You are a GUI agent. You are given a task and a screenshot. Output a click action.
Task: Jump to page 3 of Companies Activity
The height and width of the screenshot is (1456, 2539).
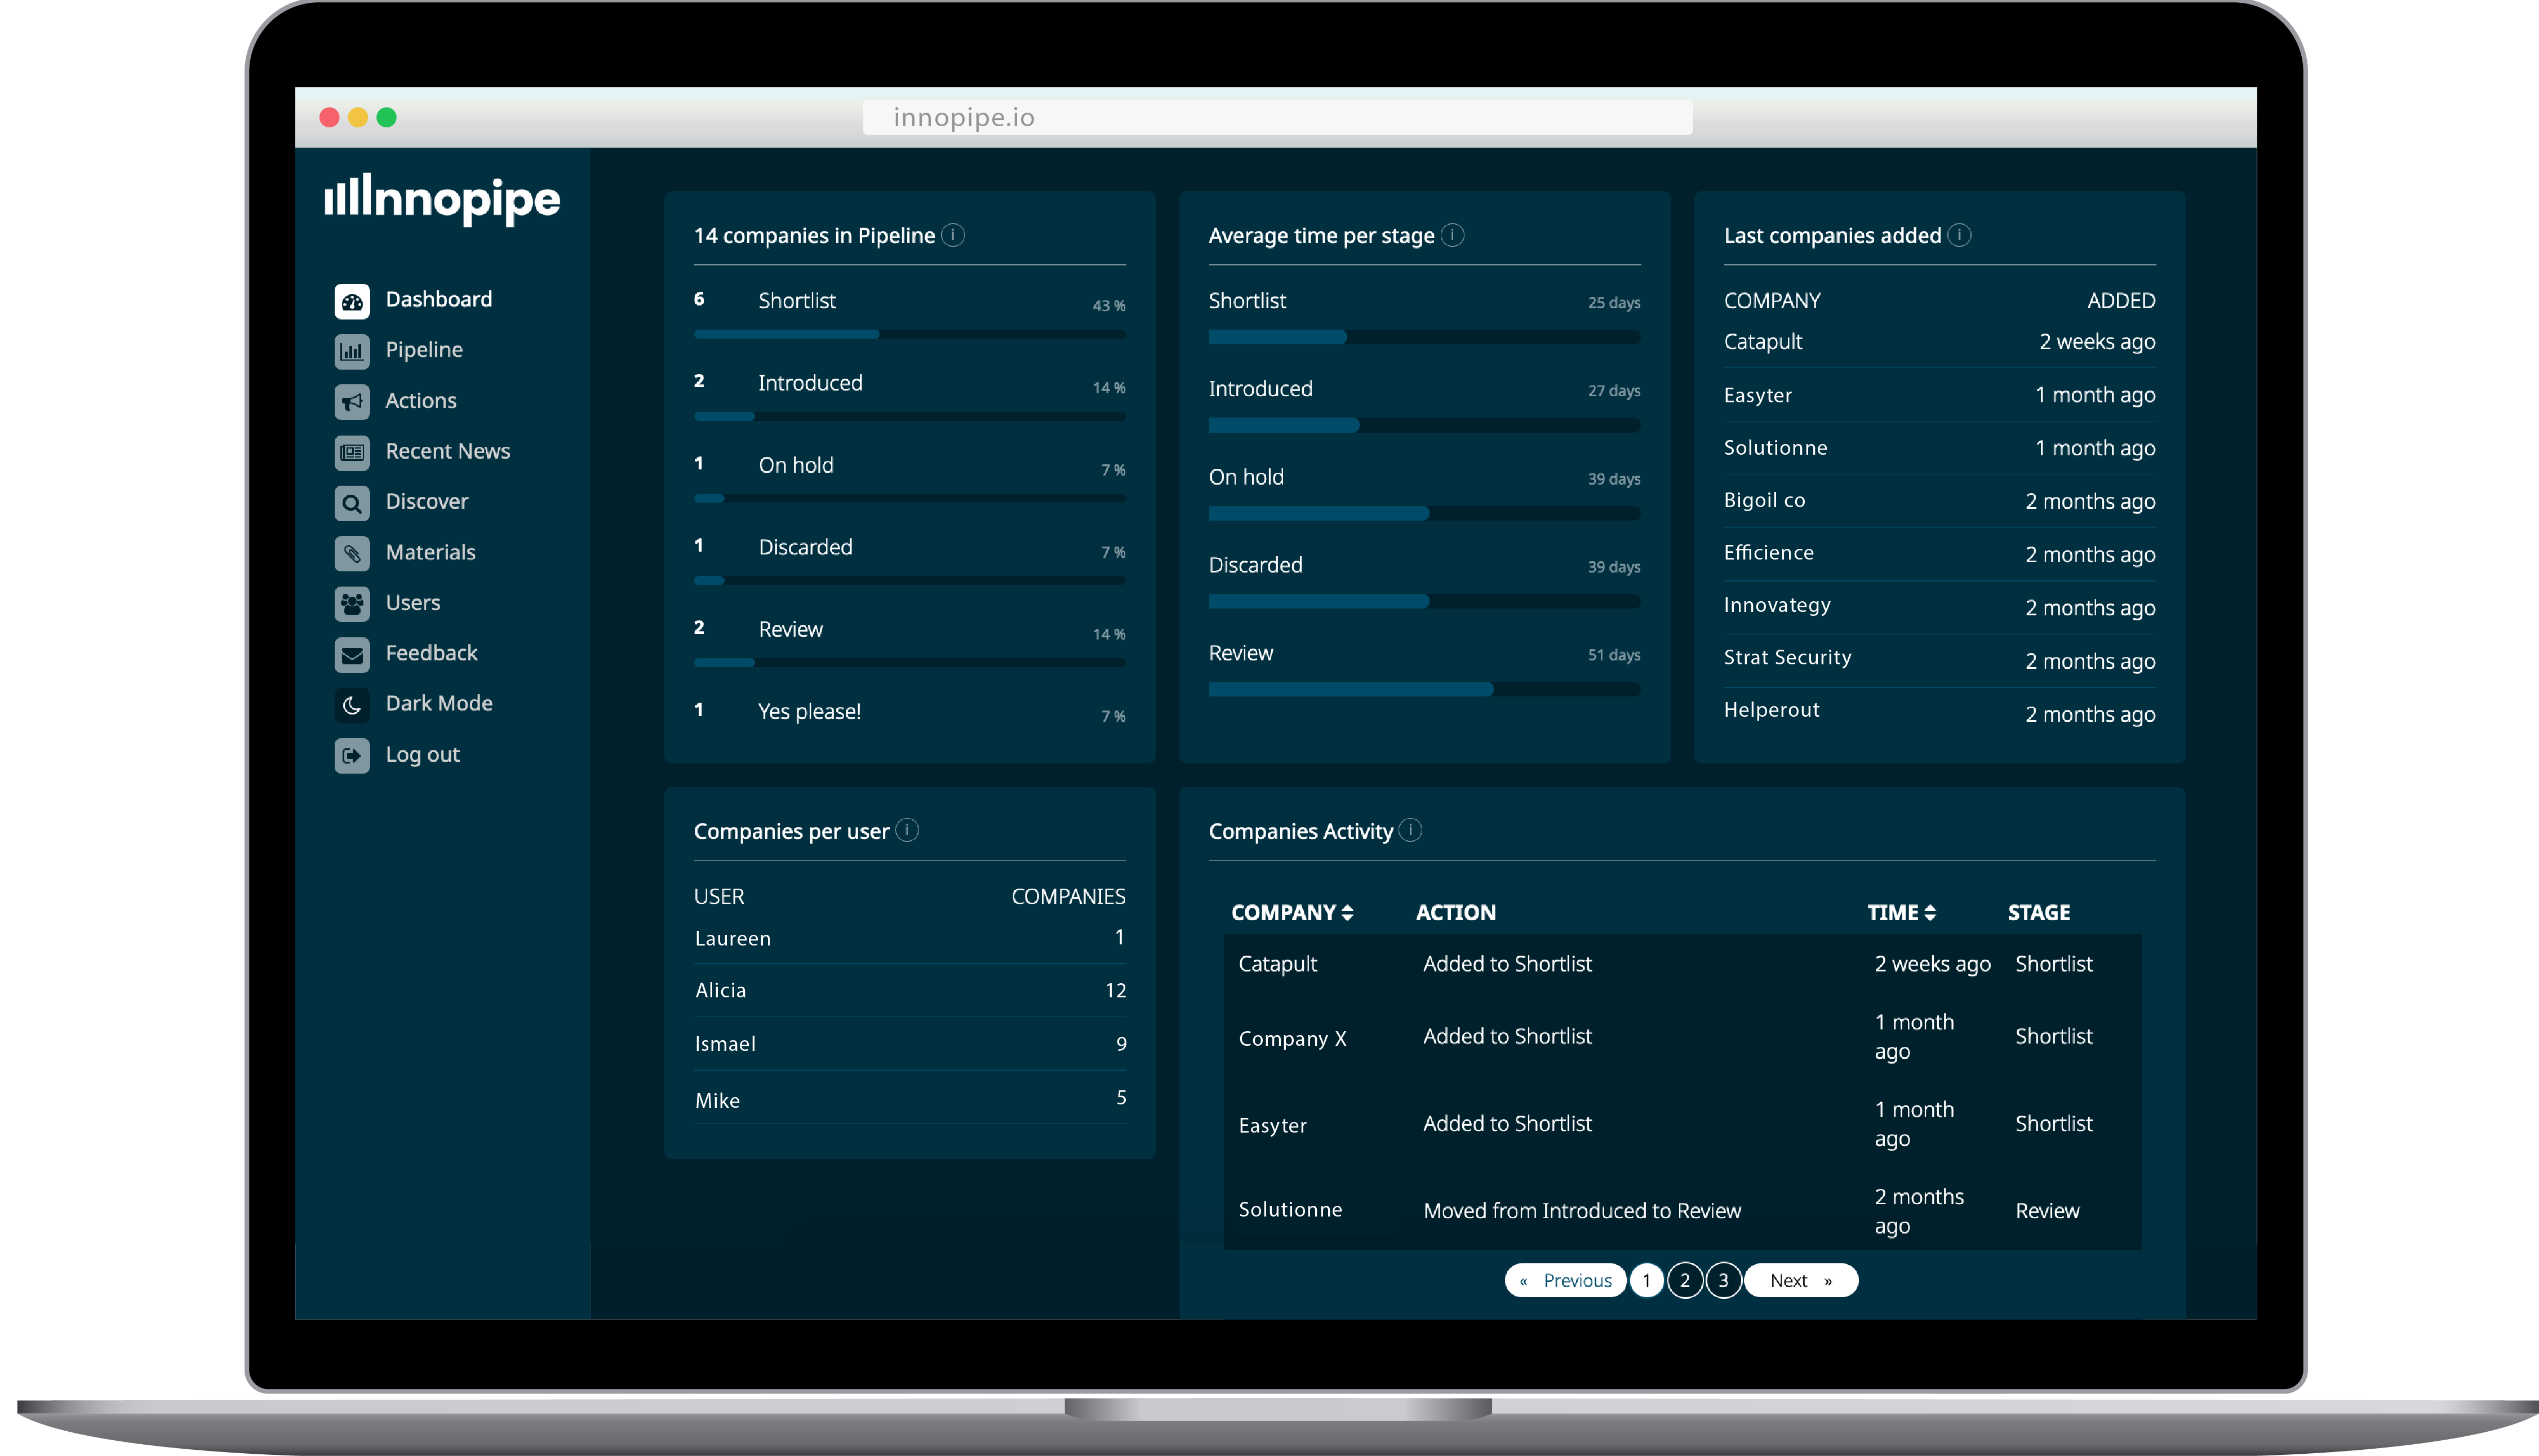(x=1723, y=1280)
